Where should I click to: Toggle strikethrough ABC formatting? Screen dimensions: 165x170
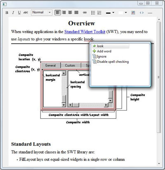tap(26, 13)
